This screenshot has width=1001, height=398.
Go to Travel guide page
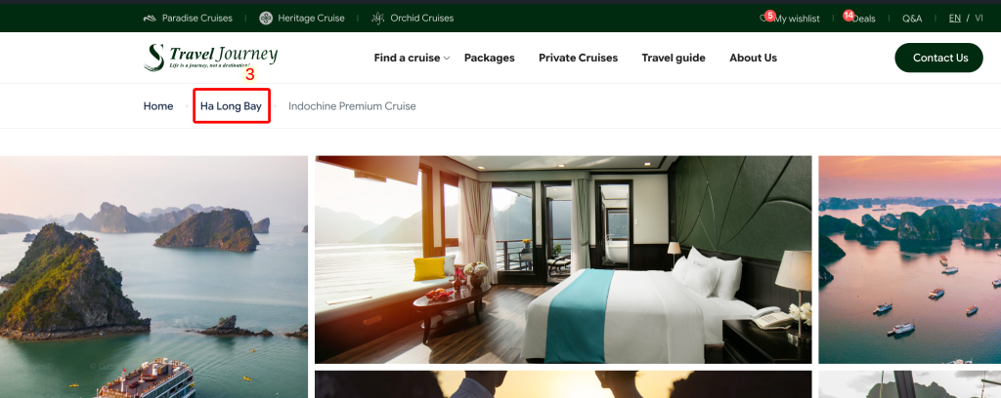click(x=674, y=58)
